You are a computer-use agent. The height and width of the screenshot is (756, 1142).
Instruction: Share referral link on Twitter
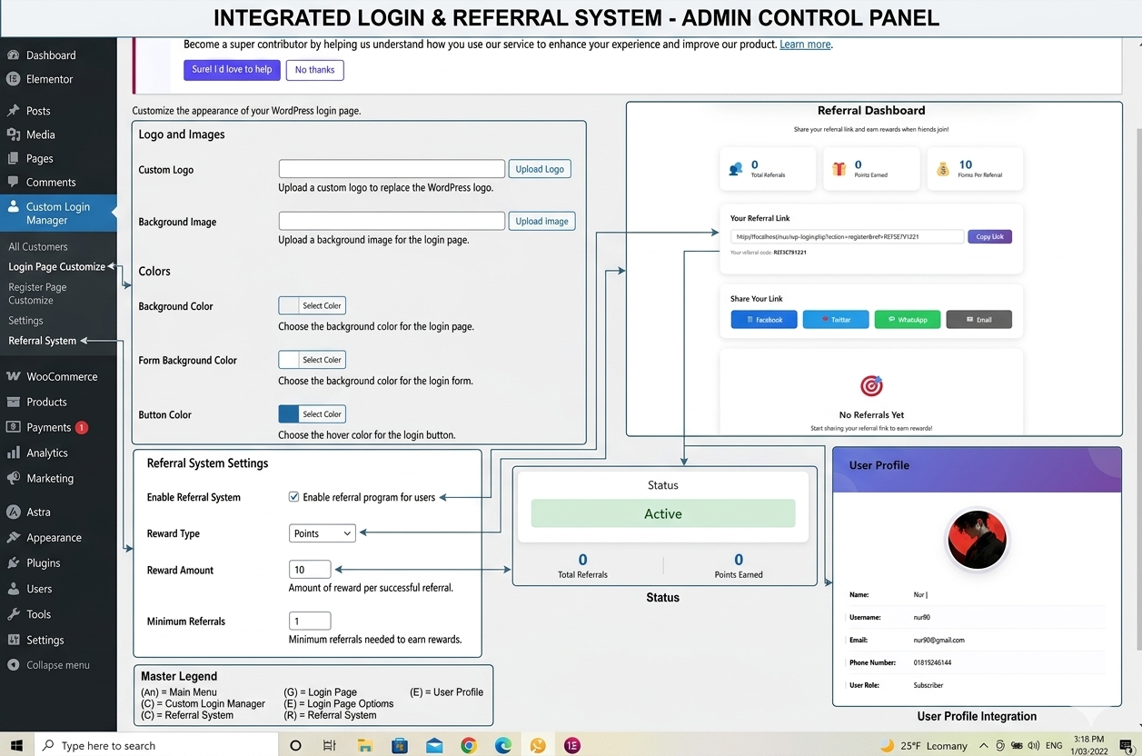click(x=835, y=319)
